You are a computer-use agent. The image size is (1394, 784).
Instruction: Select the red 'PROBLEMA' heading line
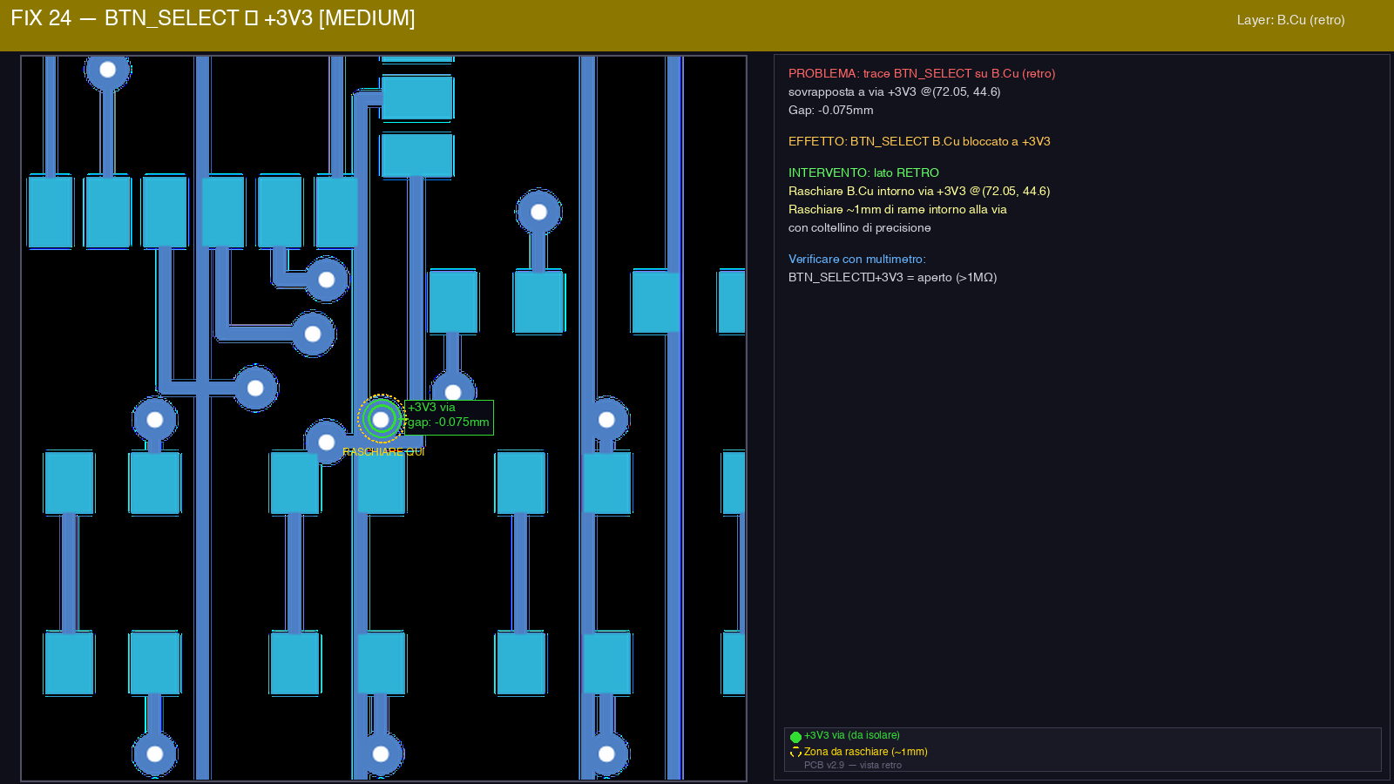pyautogui.click(x=921, y=73)
